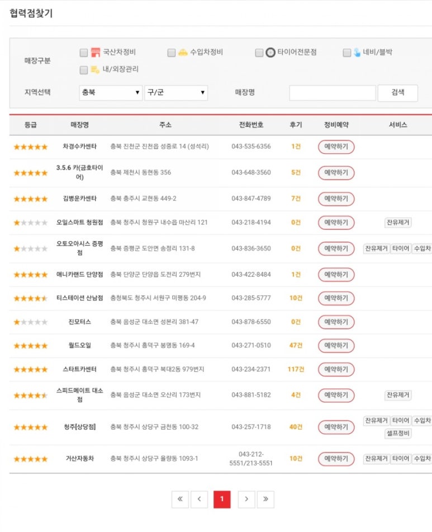This screenshot has width=432, height=532.
Task: Click the 후기 column header
Action: [296, 125]
